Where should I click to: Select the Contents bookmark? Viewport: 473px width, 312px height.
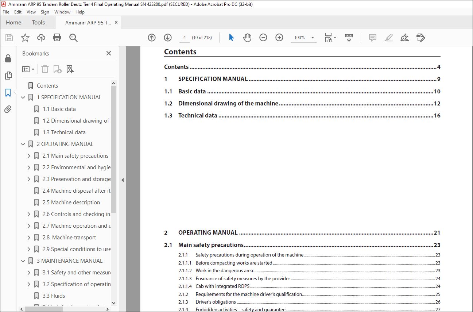[x=47, y=86]
